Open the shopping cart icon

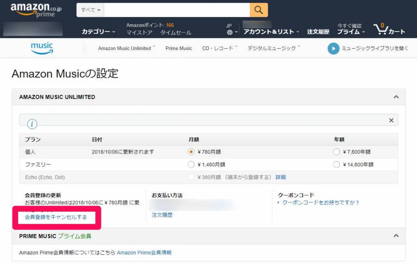(389, 29)
